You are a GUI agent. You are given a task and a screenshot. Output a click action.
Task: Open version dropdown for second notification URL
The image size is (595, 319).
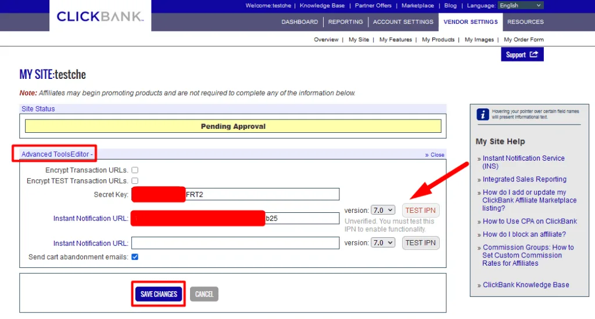point(383,243)
